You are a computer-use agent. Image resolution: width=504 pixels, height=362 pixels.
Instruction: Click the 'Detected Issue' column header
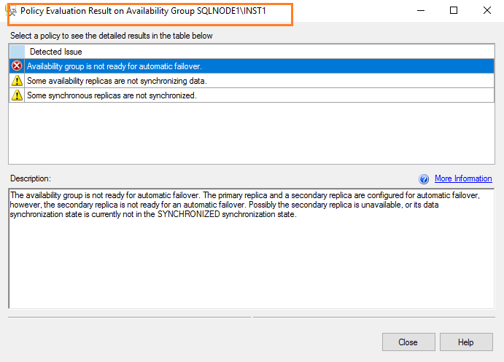click(x=260, y=52)
